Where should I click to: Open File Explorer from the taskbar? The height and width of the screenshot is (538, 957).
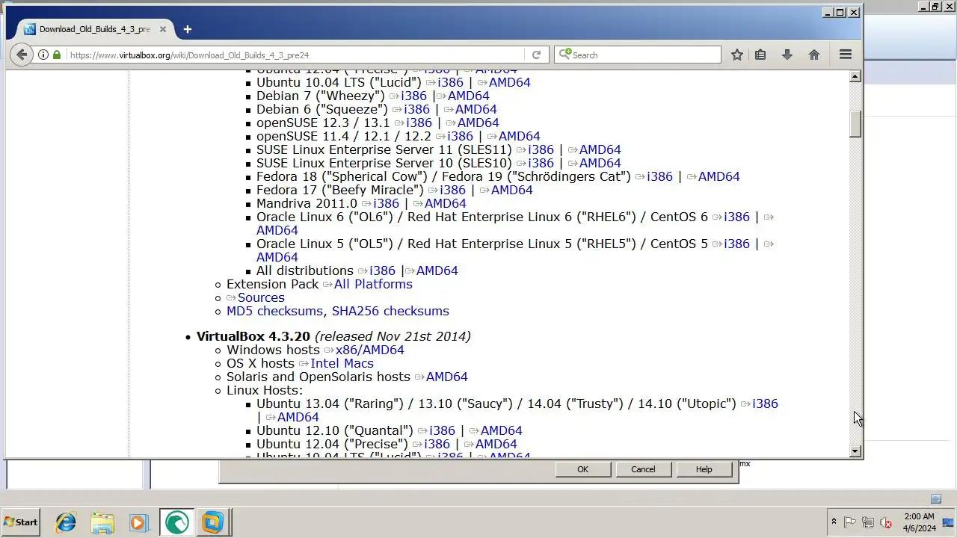(x=102, y=522)
